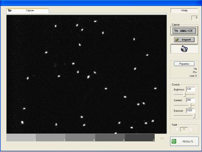
Task: Select gray level swatch 3
Action: pyautogui.click(x=80, y=137)
